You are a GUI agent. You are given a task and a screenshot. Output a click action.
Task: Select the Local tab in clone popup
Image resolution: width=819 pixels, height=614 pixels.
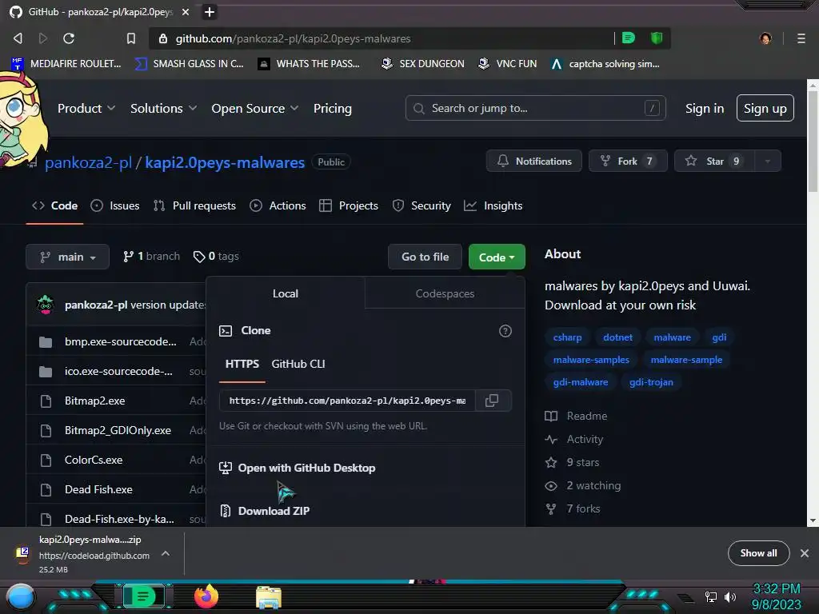click(x=286, y=293)
